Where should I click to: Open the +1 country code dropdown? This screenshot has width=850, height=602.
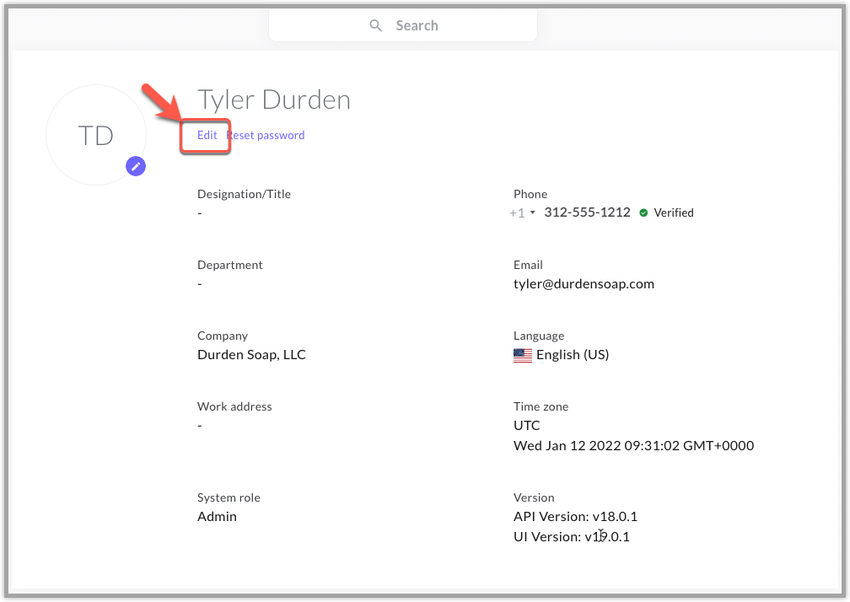coord(522,212)
